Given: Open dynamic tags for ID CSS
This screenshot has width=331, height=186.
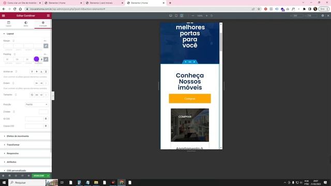Looking at the screenshot, I should pyautogui.click(x=46, y=119).
